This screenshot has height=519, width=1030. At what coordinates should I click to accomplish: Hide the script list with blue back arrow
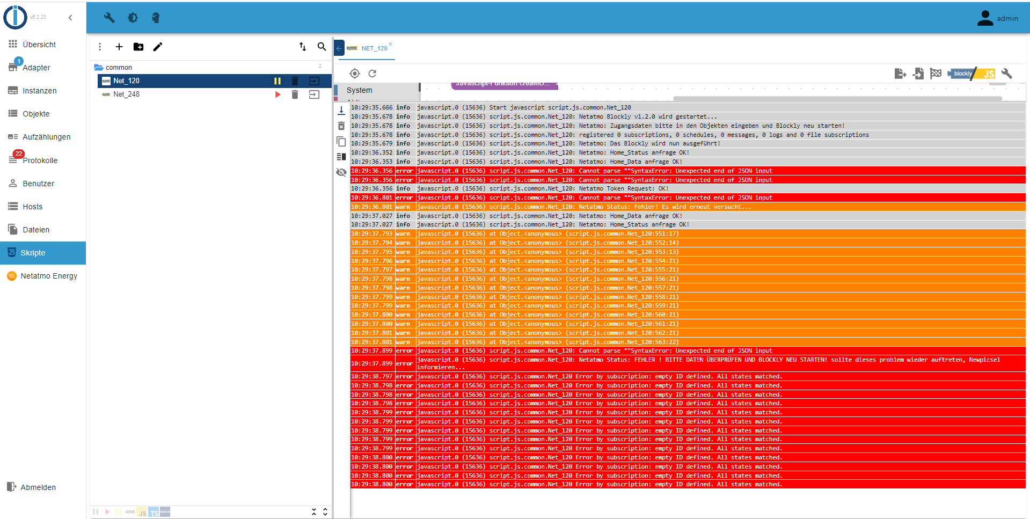pyautogui.click(x=339, y=48)
